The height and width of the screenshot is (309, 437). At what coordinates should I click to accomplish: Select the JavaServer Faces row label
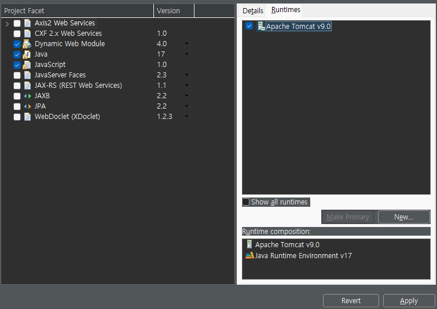pyautogui.click(x=60, y=75)
